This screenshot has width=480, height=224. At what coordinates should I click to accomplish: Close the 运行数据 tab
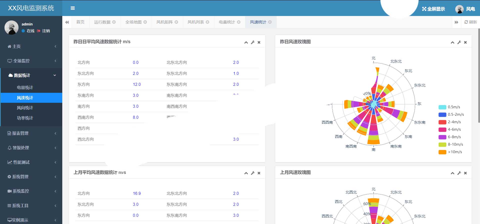pos(114,22)
